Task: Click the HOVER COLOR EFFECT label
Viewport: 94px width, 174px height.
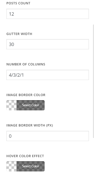Action: coord(25,156)
